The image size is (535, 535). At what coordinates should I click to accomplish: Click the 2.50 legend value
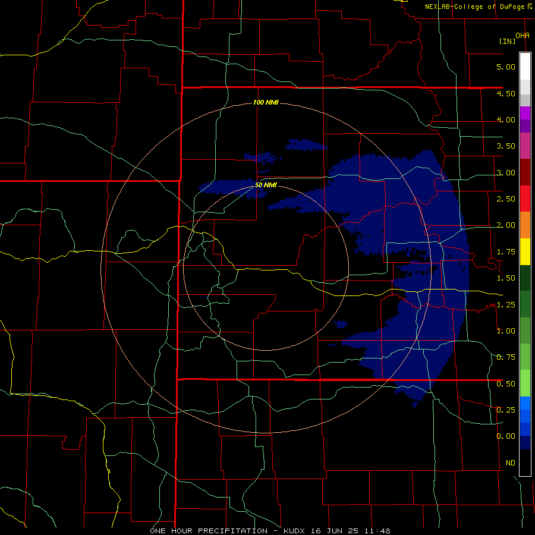tap(506, 199)
